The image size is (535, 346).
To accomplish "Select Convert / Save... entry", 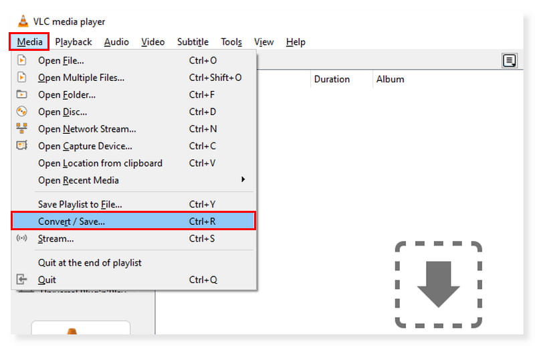I will pos(134,221).
